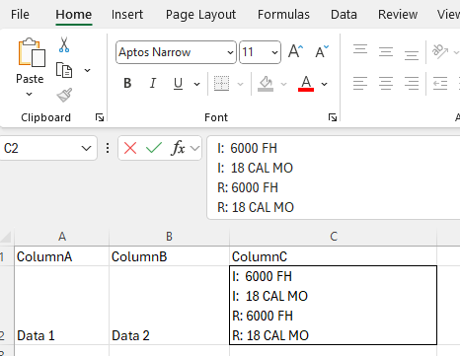The height and width of the screenshot is (356, 460).
Task: Click the Copy icon
Action: coord(64,70)
